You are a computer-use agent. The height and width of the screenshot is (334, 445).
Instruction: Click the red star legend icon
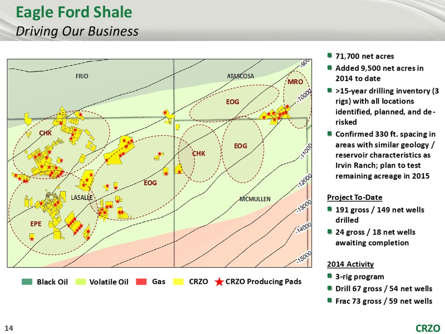click(219, 282)
